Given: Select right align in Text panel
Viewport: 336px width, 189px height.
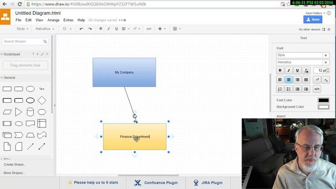Looking at the screenshot, I should (297, 80).
